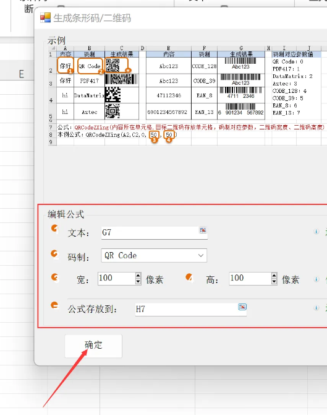Click the example sheet thumbnail under 示例
Image resolution: width=327 pixels, height=415 pixels.
click(187, 96)
